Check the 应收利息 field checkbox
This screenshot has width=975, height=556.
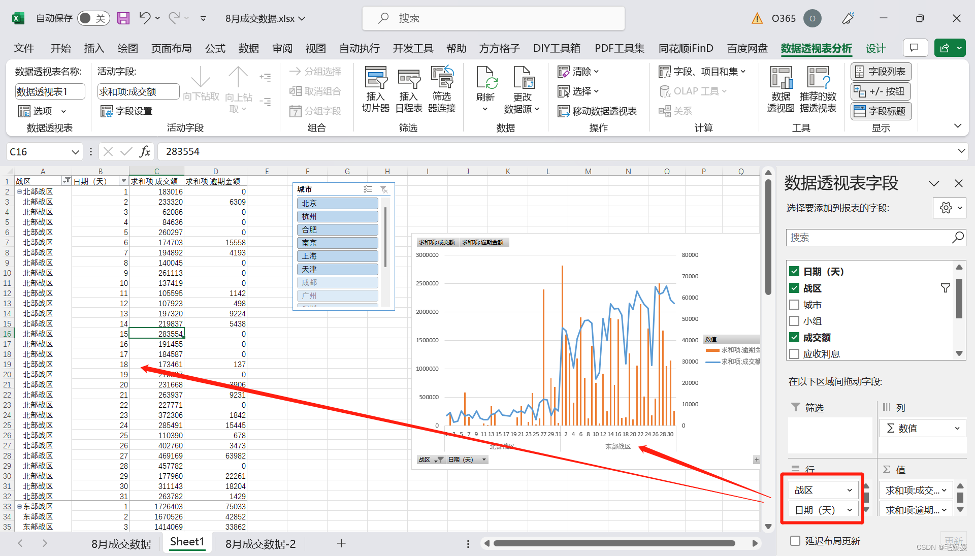(x=795, y=354)
